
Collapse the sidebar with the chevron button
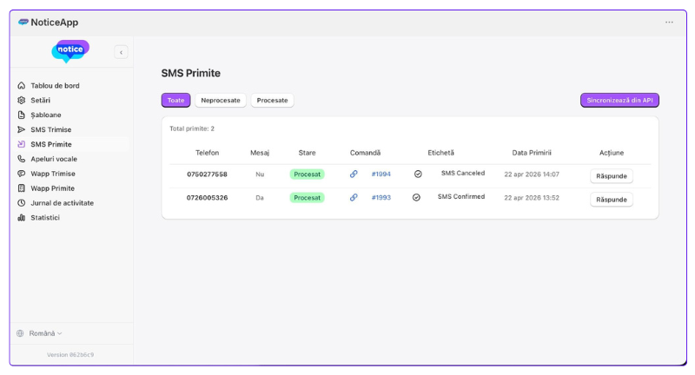(x=121, y=52)
